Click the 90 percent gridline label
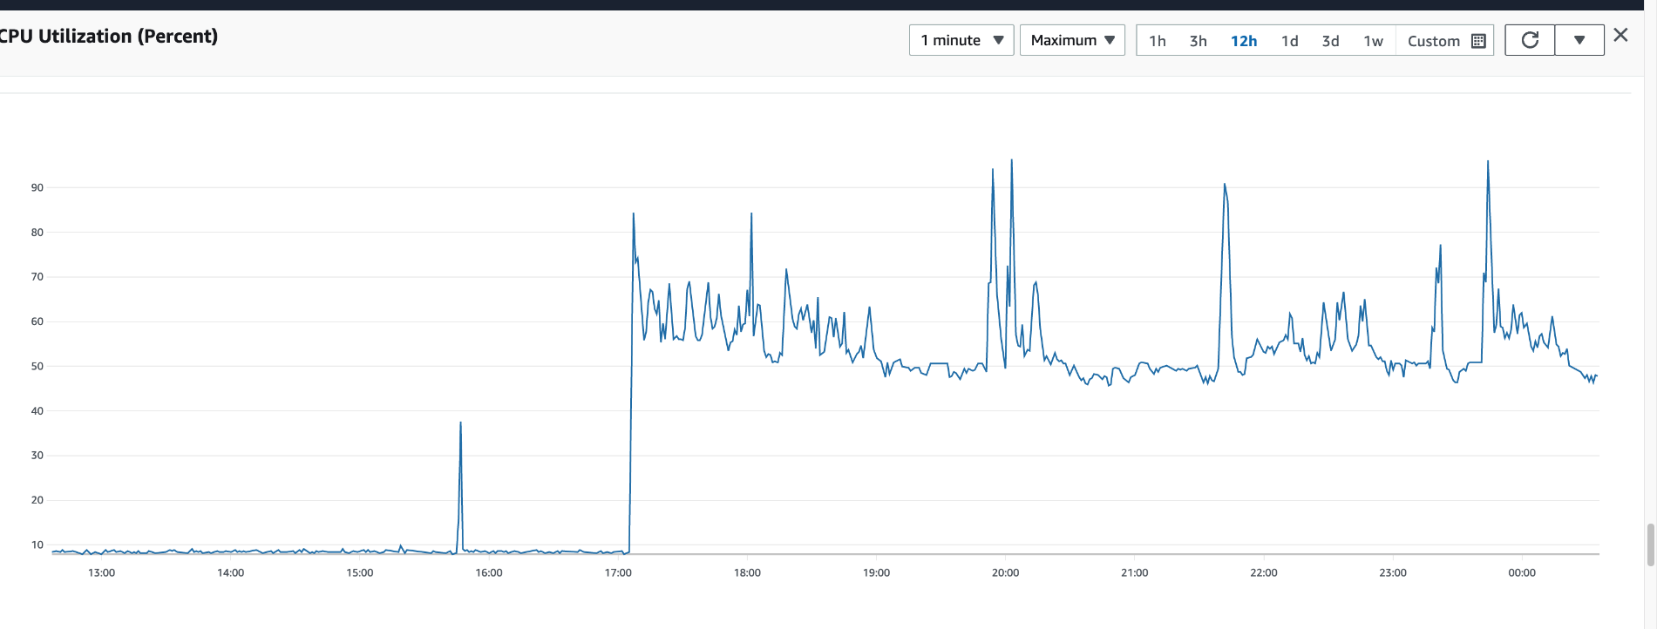Screen dimensions: 1657x629 37,187
